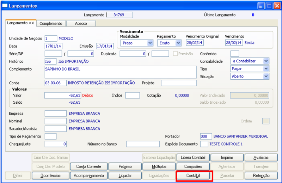Click the IMPOSTO RETENÇÃO ISS IMPORTAÇÃO text

pyautogui.click(x=101, y=83)
